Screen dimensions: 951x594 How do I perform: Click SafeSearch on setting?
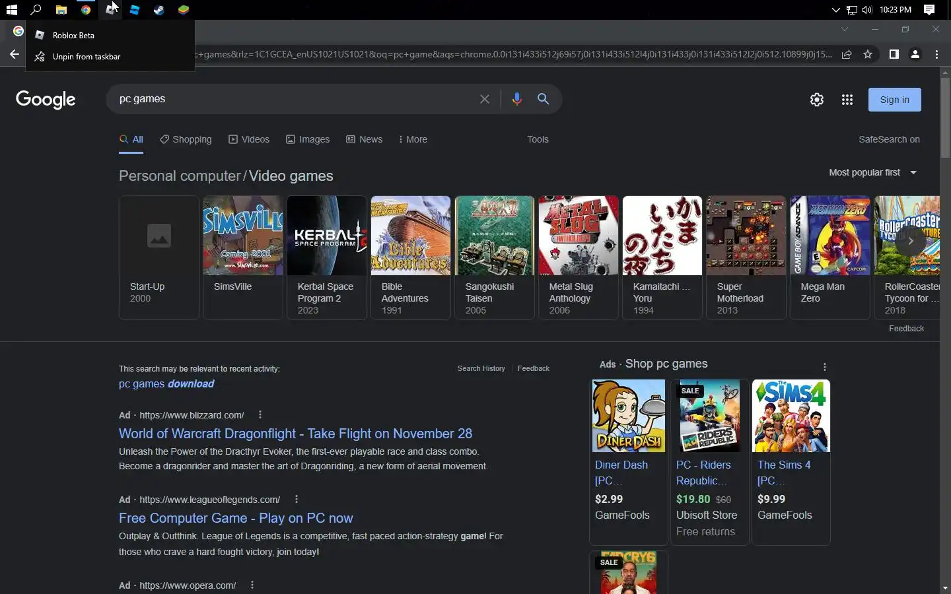pos(889,140)
